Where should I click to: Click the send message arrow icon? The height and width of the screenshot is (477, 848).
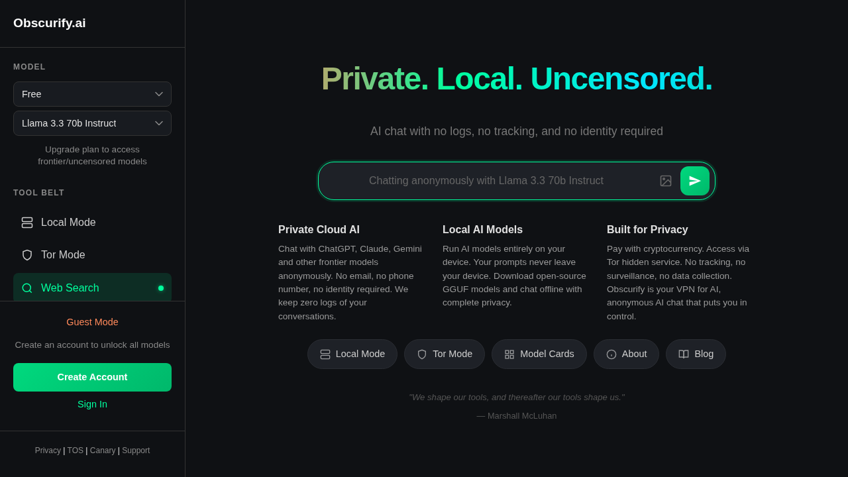point(695,181)
